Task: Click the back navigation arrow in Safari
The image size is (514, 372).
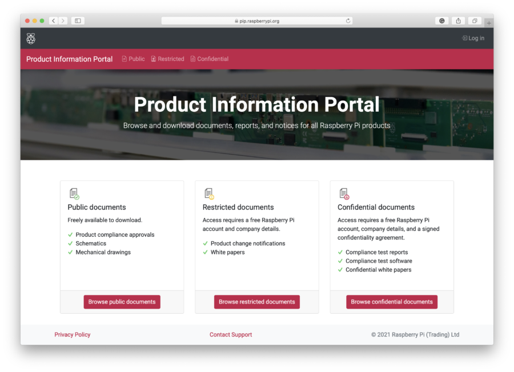Action: coord(53,21)
